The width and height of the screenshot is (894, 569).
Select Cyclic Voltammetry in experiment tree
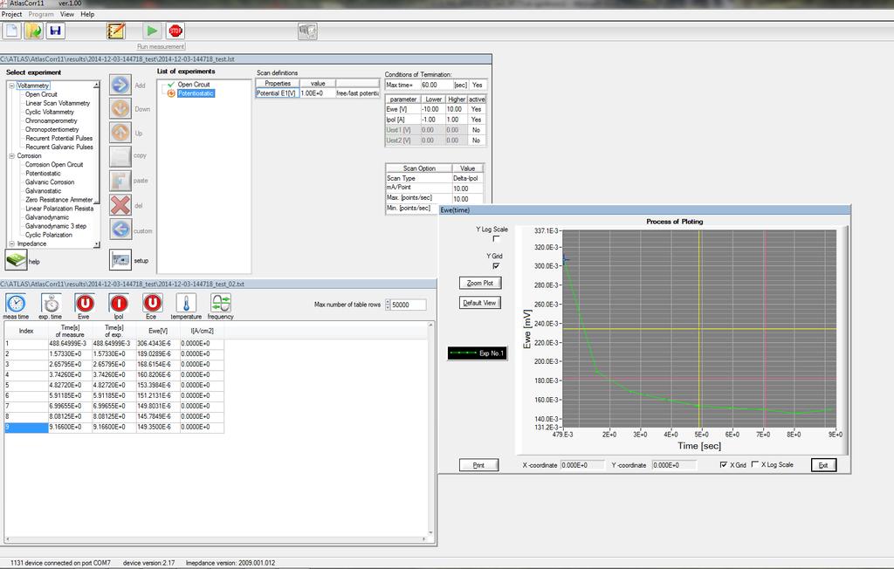[x=50, y=112]
